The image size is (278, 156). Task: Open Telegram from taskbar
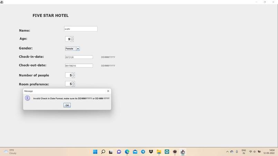pyautogui.click(x=143, y=152)
